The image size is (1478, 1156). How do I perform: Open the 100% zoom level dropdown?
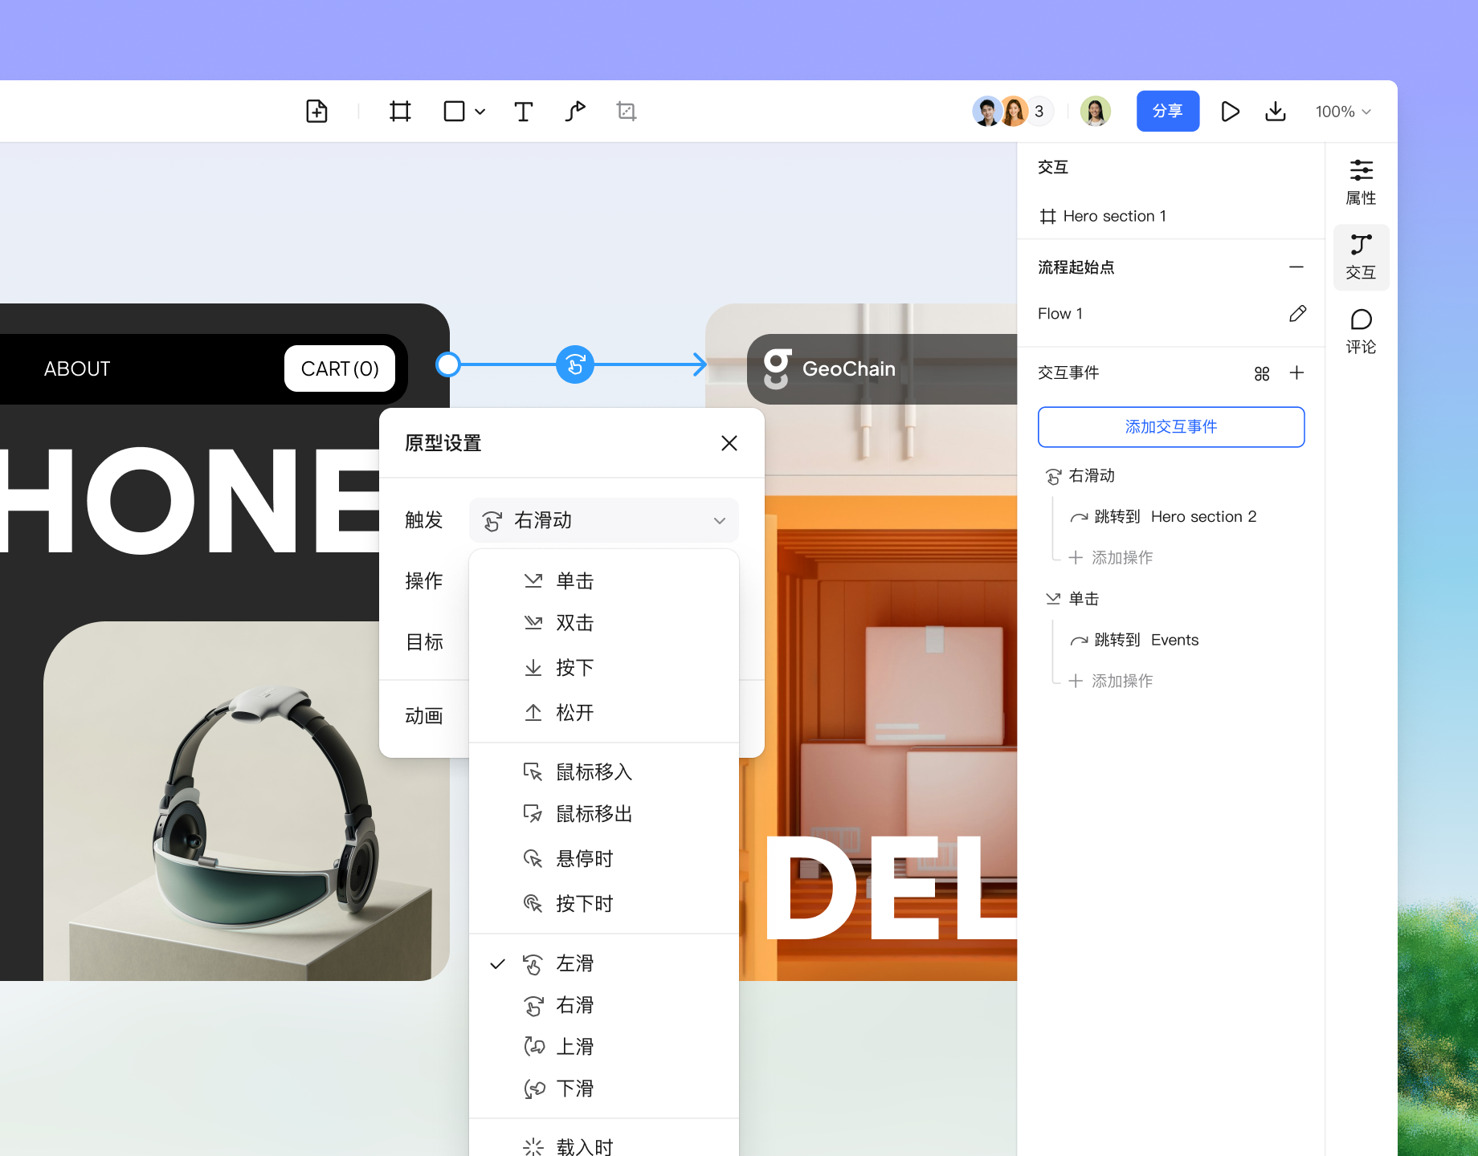(1342, 112)
